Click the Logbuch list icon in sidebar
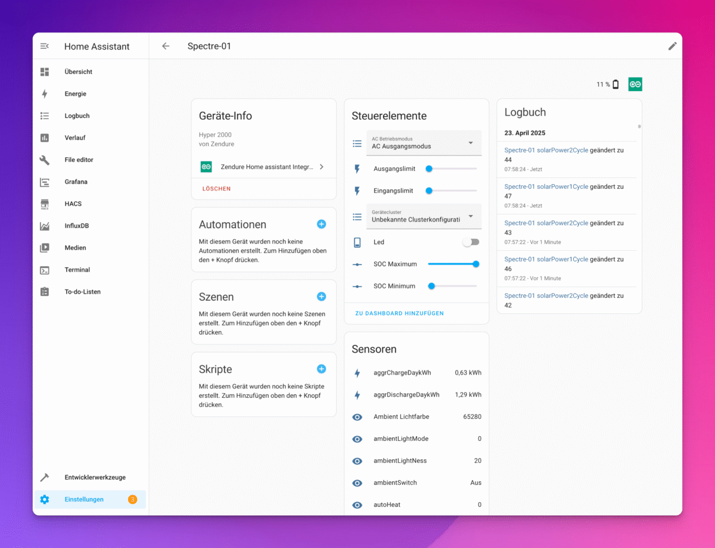Image resolution: width=715 pixels, height=548 pixels. pyautogui.click(x=45, y=116)
